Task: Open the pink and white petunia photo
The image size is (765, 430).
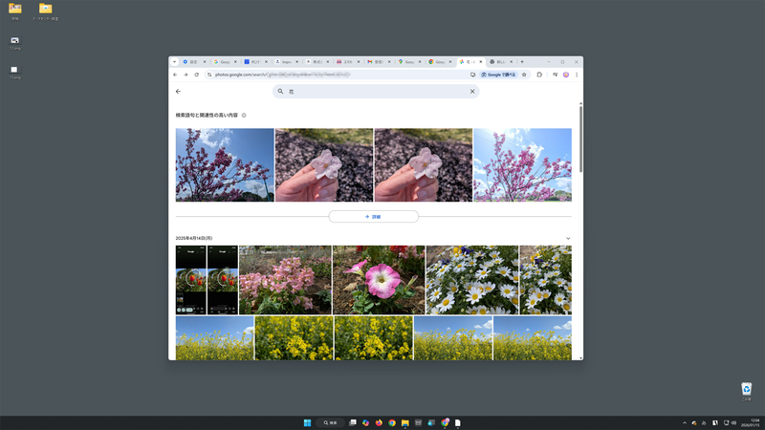Action: click(x=379, y=280)
